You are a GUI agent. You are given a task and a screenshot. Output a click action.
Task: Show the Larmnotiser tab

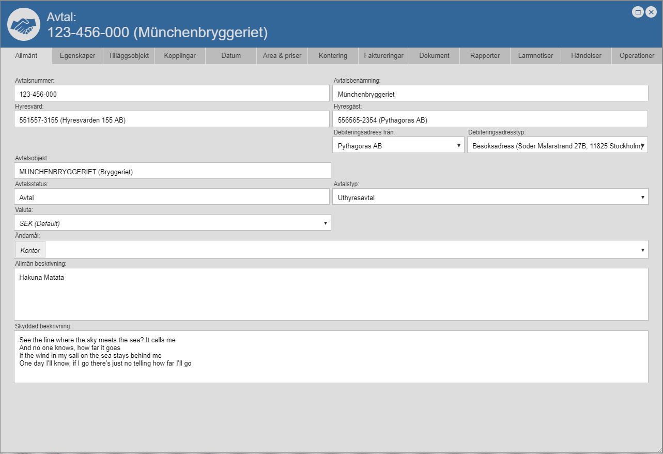(x=535, y=56)
